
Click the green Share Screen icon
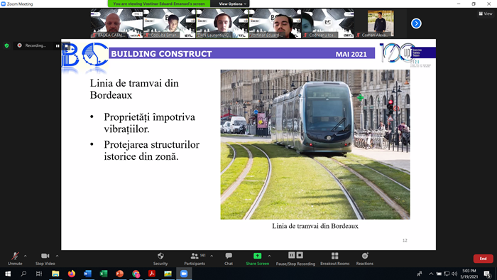click(x=257, y=256)
